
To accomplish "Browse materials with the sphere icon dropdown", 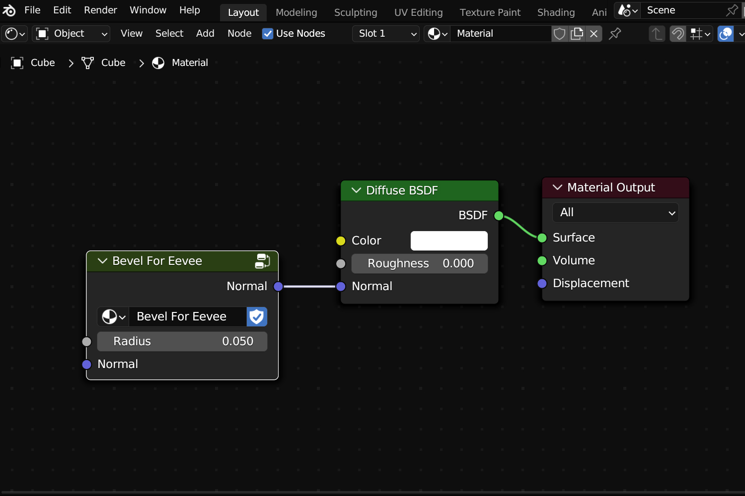I will tap(437, 34).
